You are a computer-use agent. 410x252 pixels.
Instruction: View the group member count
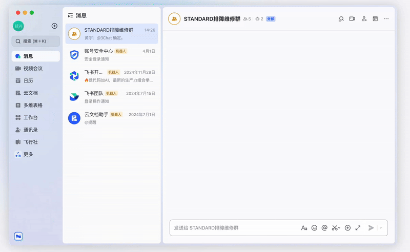pyautogui.click(x=247, y=19)
